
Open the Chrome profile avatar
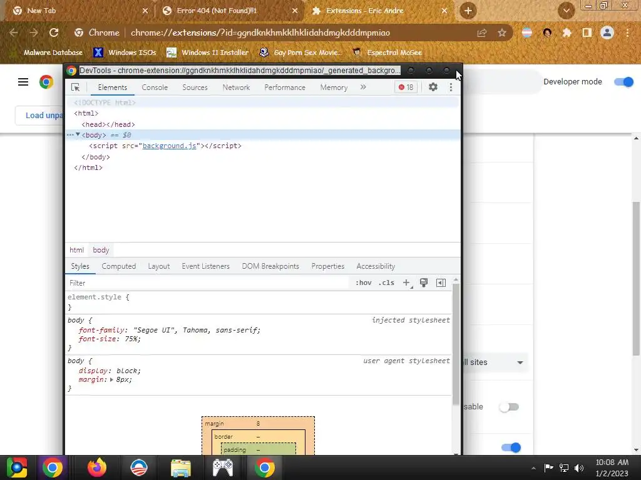(x=607, y=32)
